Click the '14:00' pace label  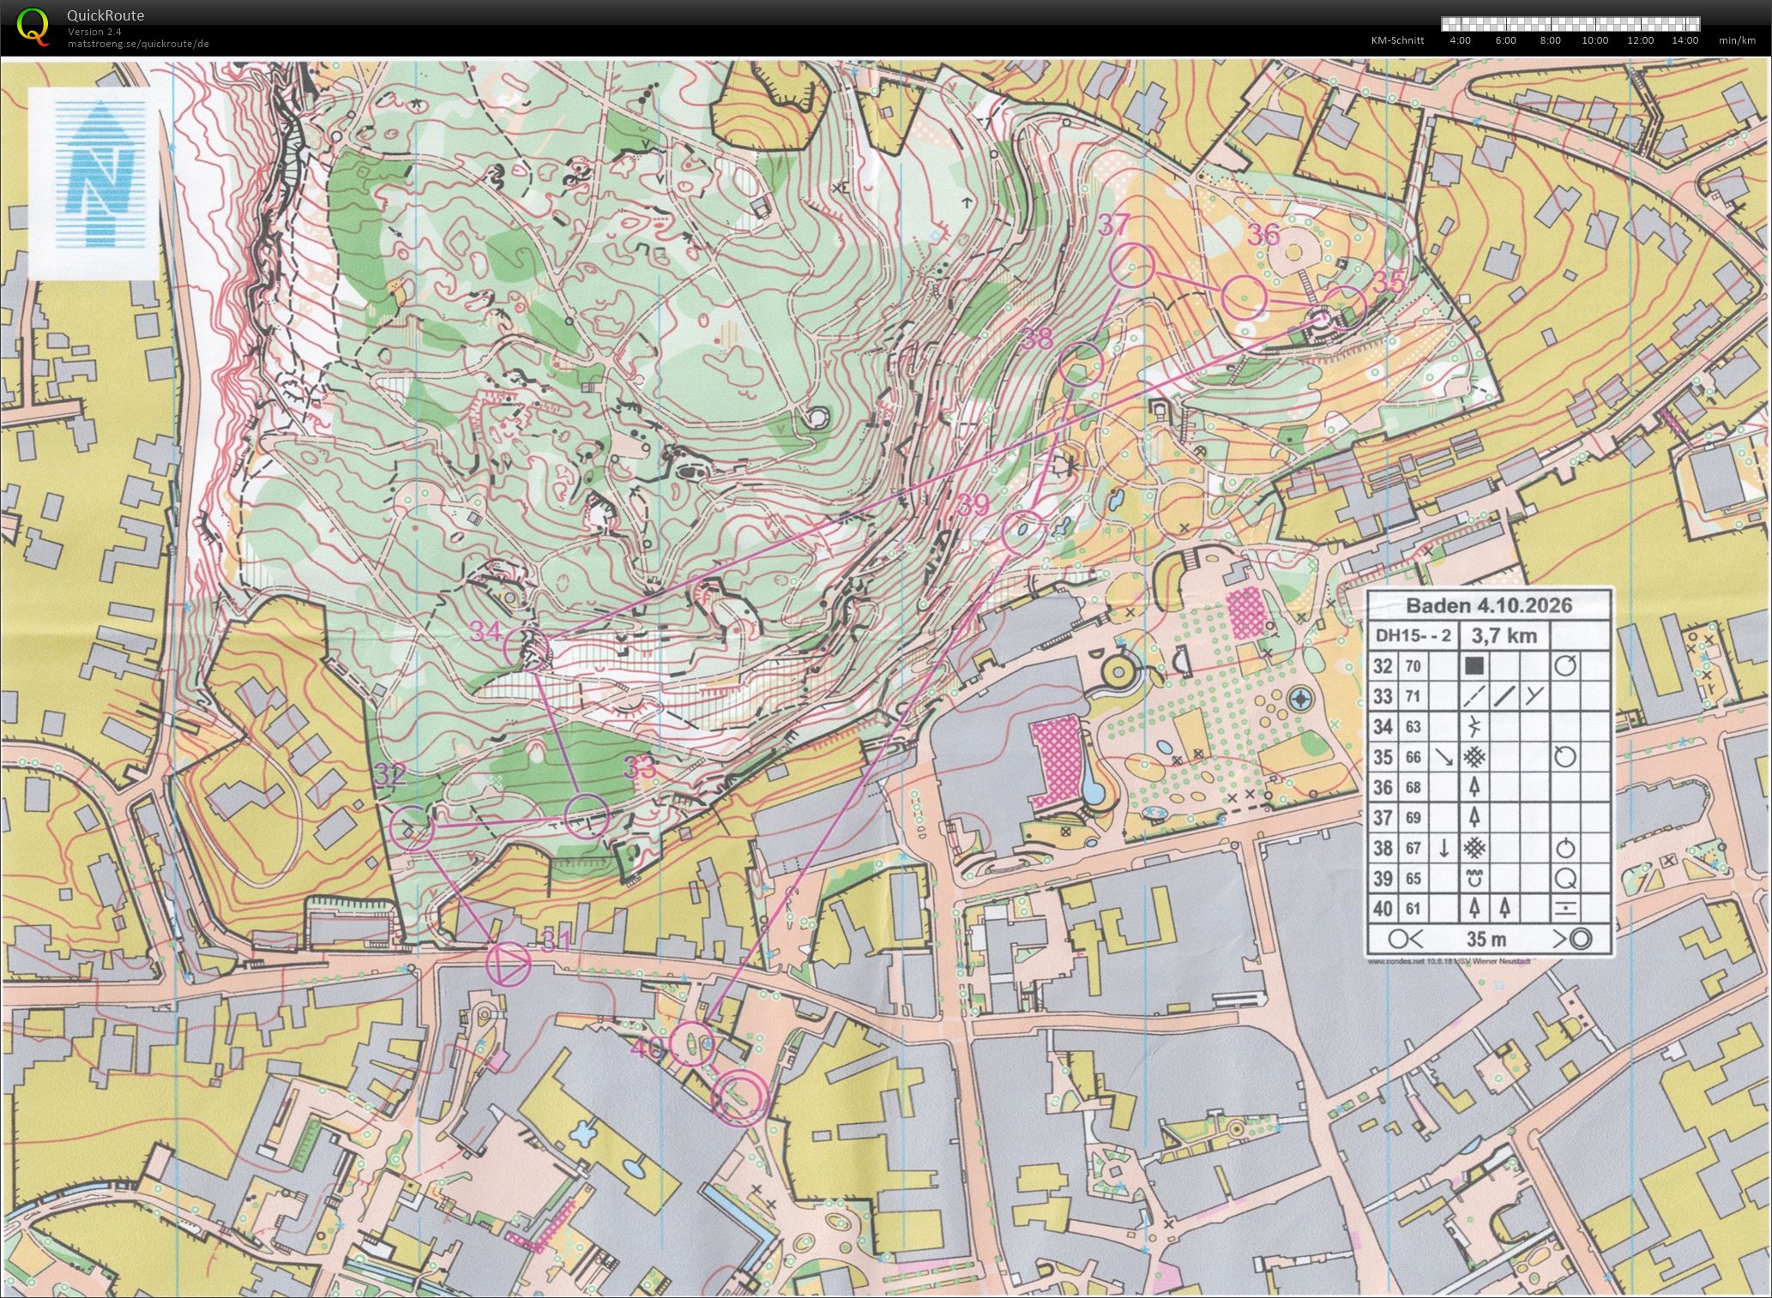[x=1685, y=40]
